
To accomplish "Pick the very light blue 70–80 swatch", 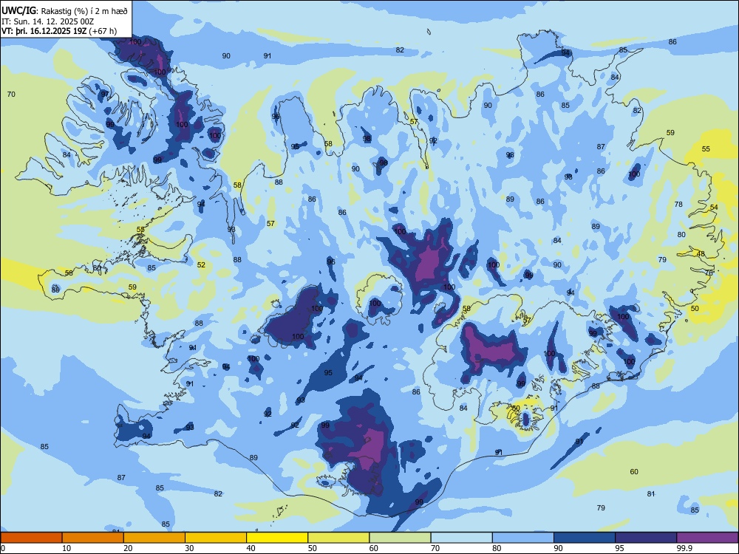I will 461,538.
